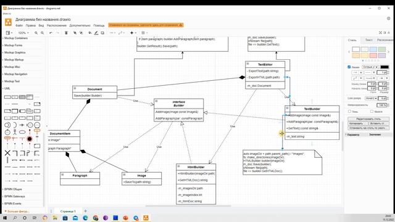Pick the black filled circle UML shape
The height and width of the screenshot is (222, 395).
pyautogui.click(x=30, y=139)
